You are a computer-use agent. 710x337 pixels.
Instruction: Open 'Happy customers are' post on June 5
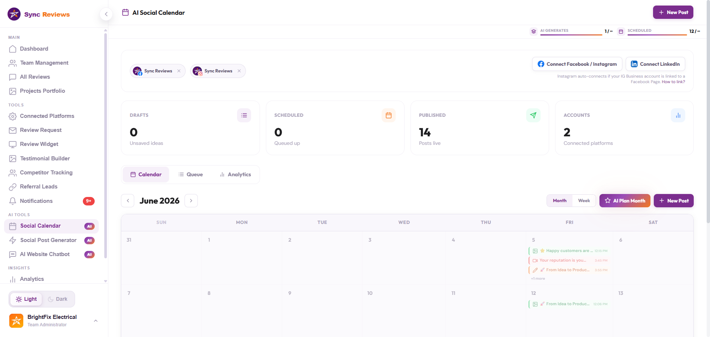[568, 251]
